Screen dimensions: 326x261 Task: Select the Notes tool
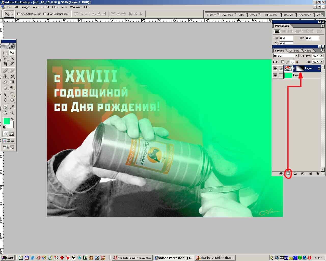tap(5, 107)
